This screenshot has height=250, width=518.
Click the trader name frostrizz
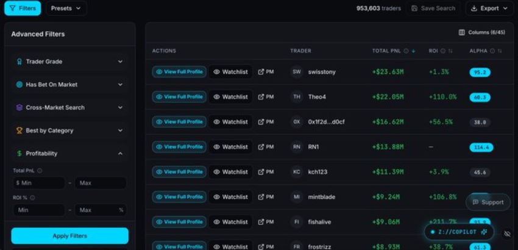pos(320,247)
